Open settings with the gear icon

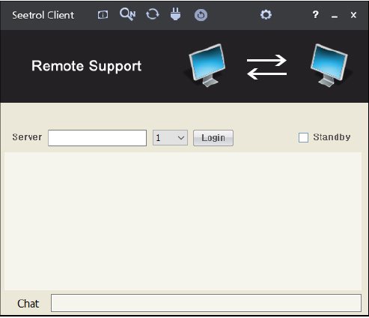click(266, 14)
